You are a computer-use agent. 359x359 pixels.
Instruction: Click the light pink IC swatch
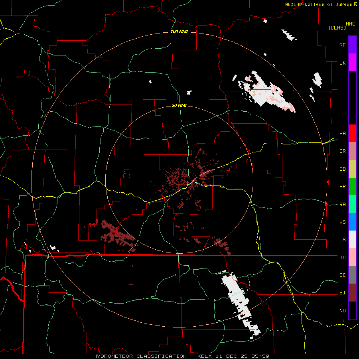352,257
